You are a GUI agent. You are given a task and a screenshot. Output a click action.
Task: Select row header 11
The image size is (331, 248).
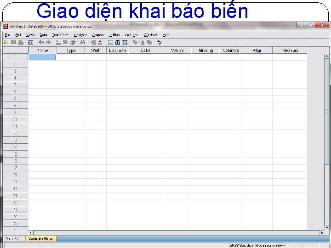click(16, 126)
